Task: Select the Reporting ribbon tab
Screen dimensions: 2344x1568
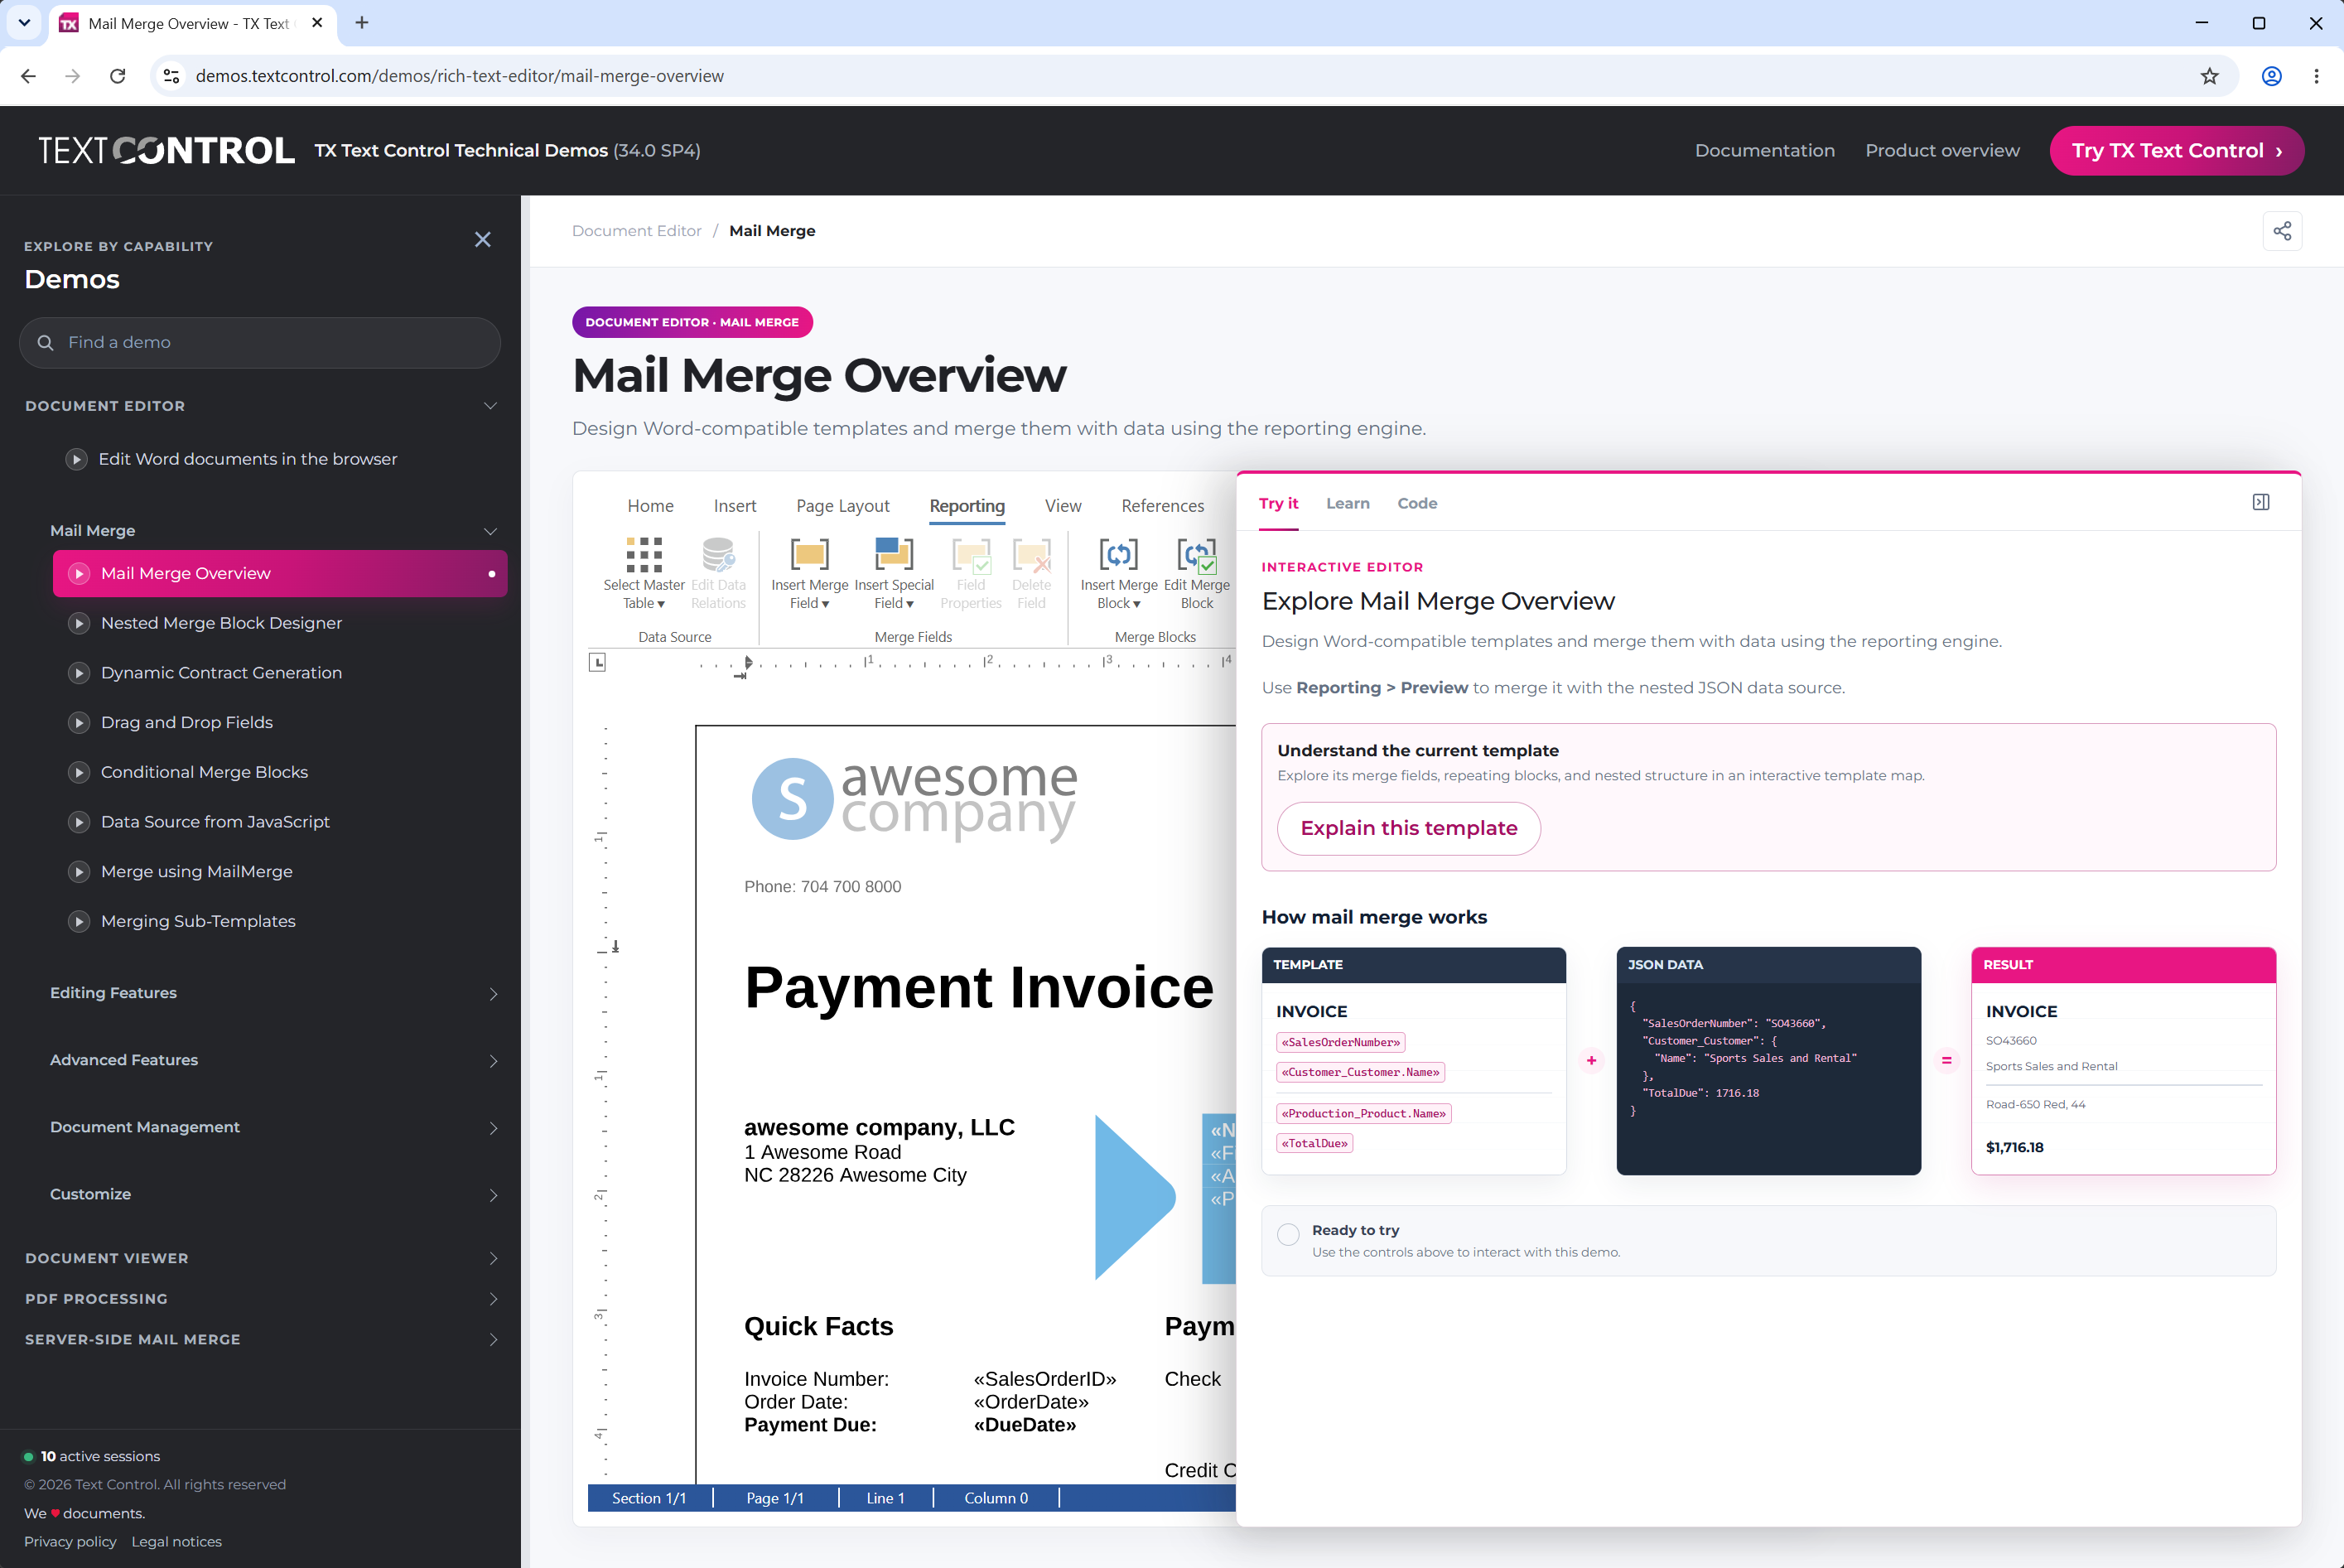Action: (967, 506)
